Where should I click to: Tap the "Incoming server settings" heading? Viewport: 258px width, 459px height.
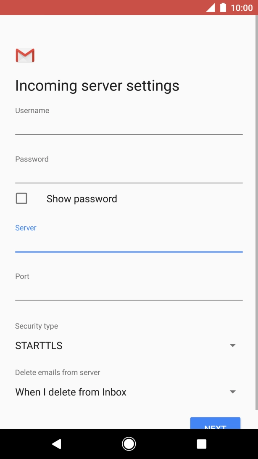point(97,86)
